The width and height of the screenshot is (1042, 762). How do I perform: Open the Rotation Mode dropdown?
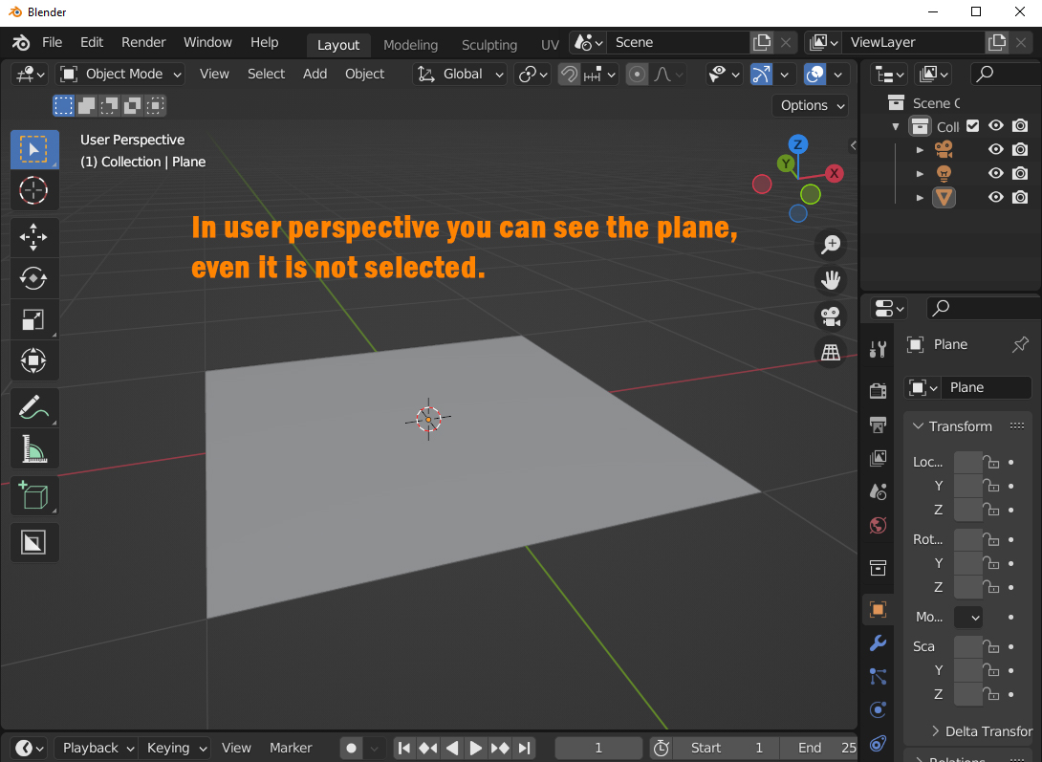click(x=968, y=618)
